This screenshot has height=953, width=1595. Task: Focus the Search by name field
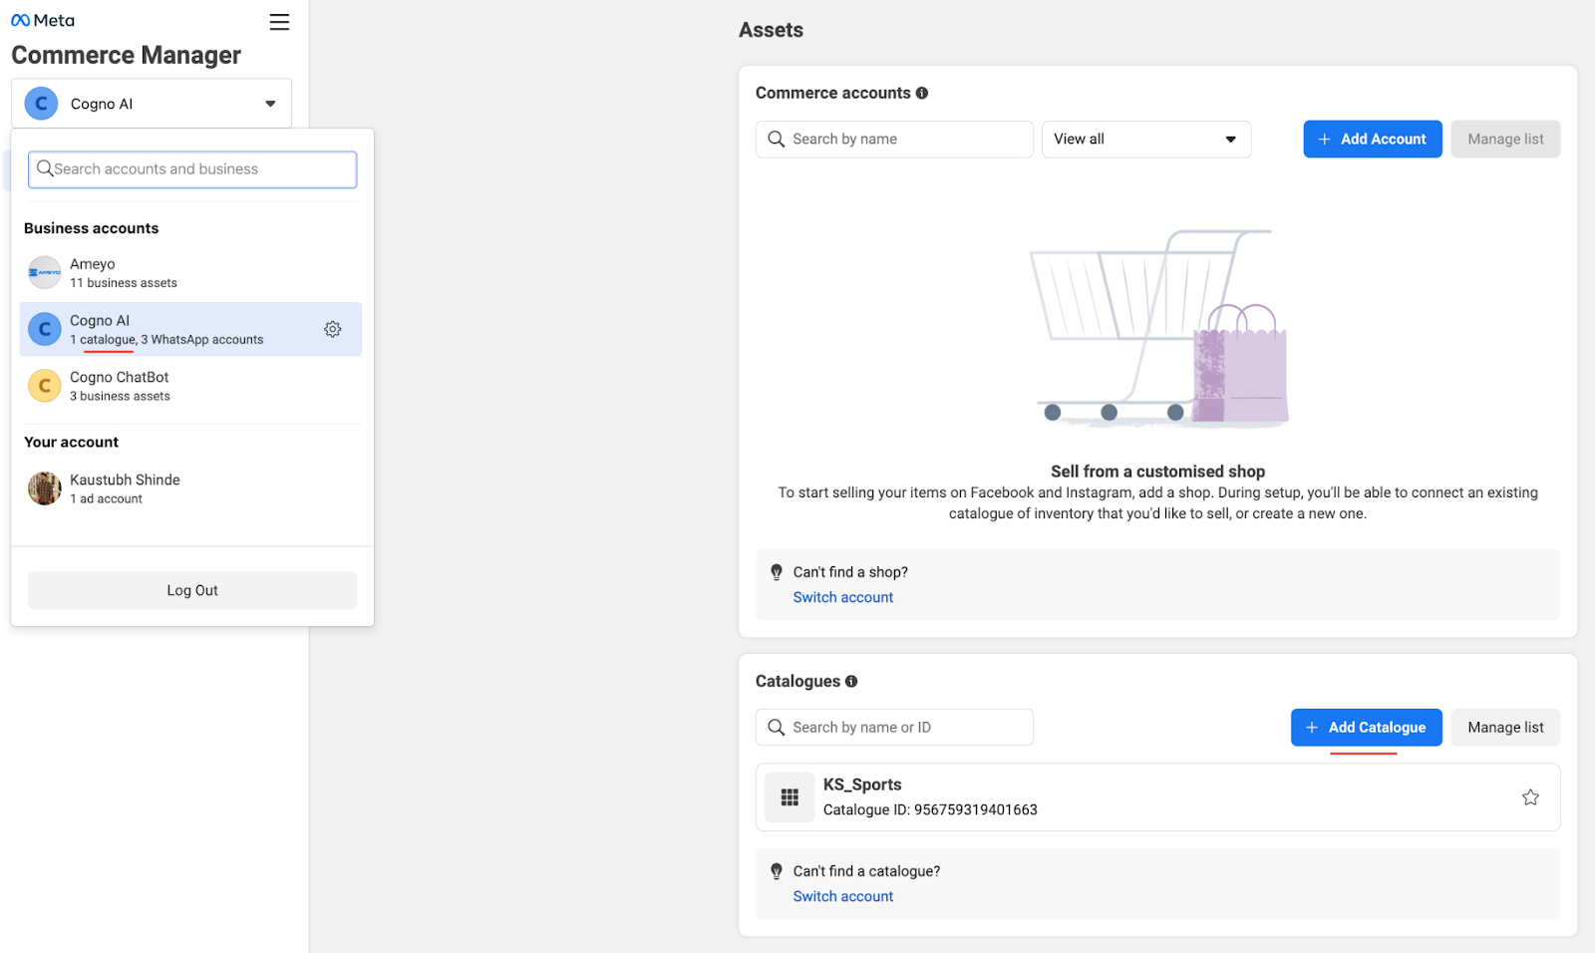click(894, 140)
